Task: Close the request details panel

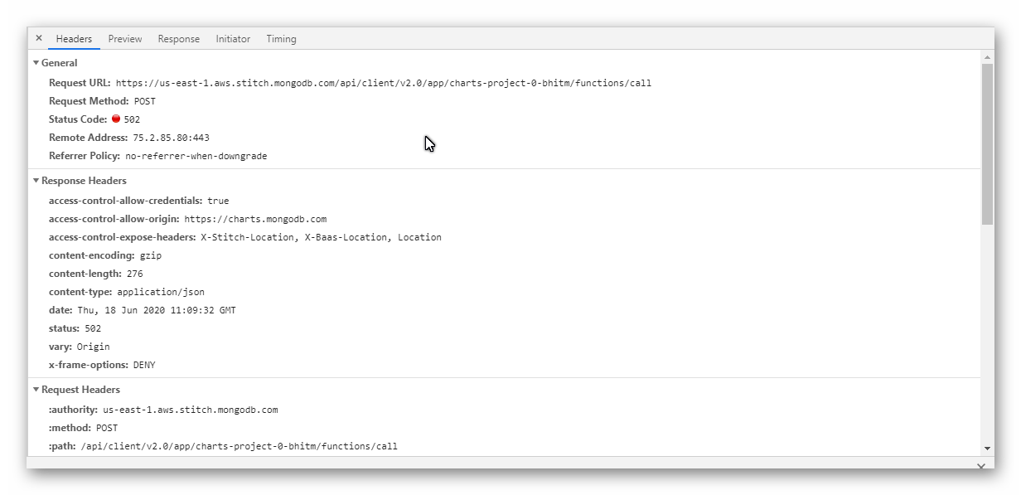Action: pyautogui.click(x=39, y=38)
